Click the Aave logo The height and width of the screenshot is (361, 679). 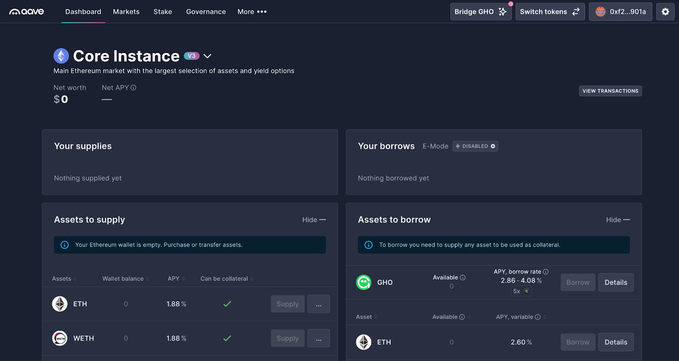tap(27, 11)
